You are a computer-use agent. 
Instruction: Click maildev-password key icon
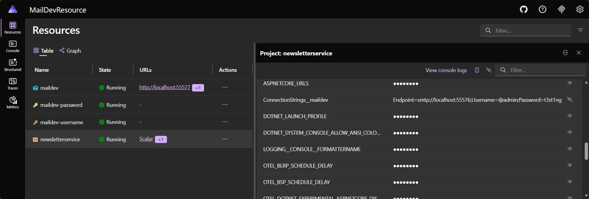35,105
